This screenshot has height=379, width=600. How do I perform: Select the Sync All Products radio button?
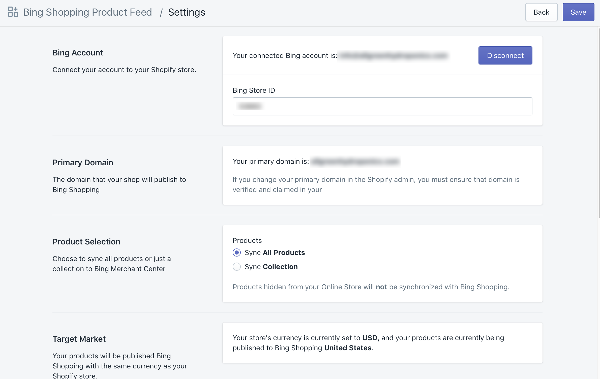[237, 252]
